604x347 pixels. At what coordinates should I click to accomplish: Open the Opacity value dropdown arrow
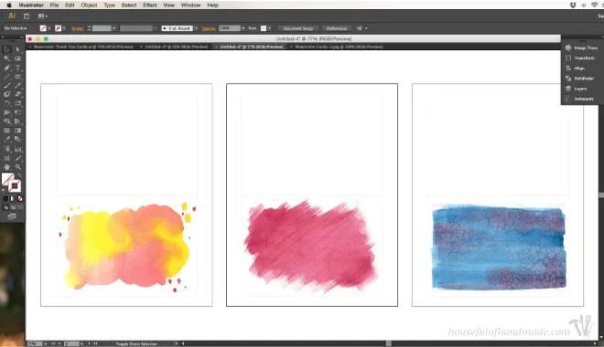[243, 28]
